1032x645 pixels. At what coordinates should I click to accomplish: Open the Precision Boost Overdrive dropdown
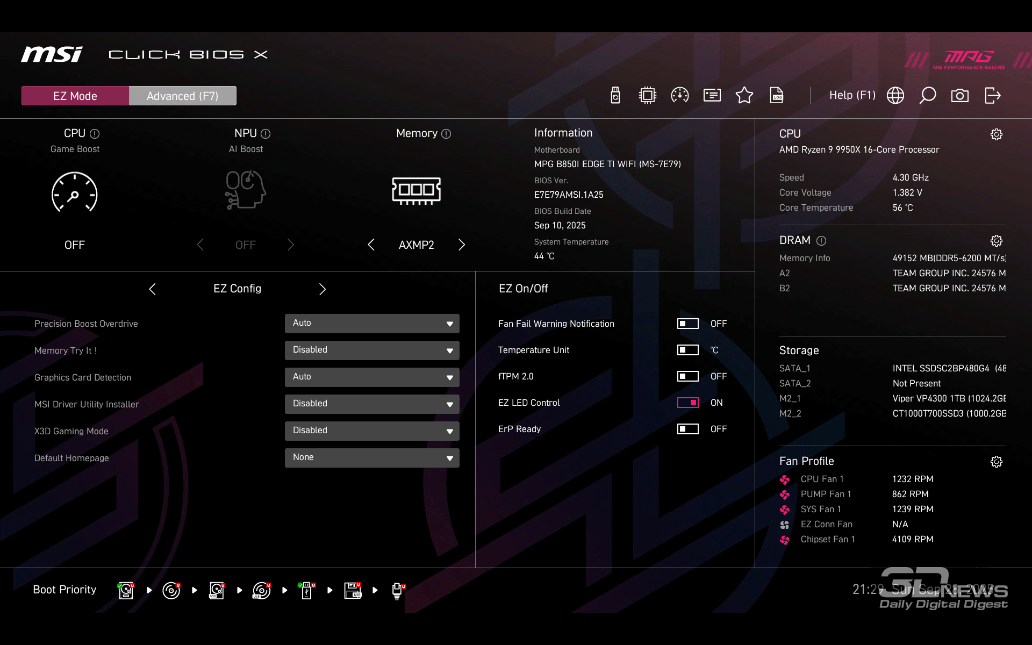click(x=372, y=324)
